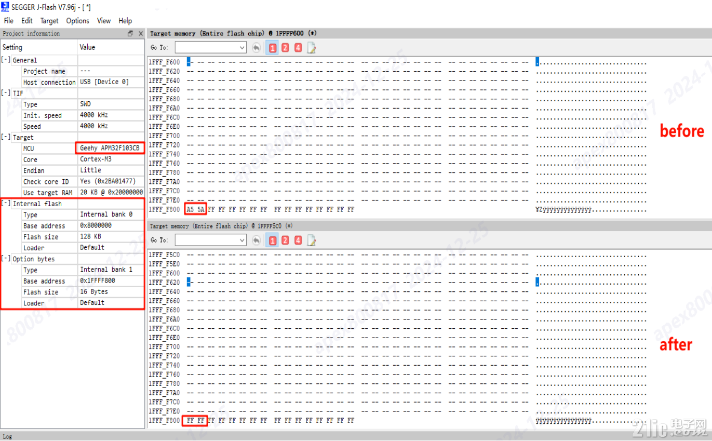The height and width of the screenshot is (441, 712).
Task: Click edit document icon in upper memory window
Action: click(312, 48)
